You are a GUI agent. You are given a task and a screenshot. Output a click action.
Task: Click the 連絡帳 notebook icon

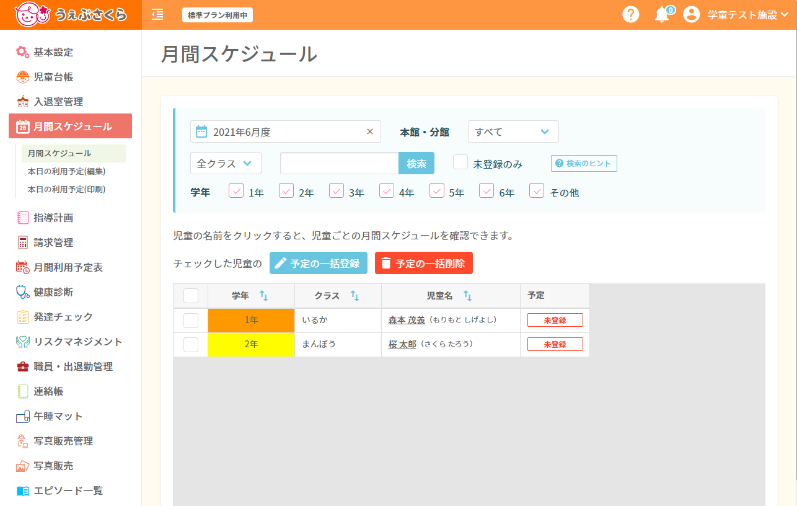pos(22,391)
